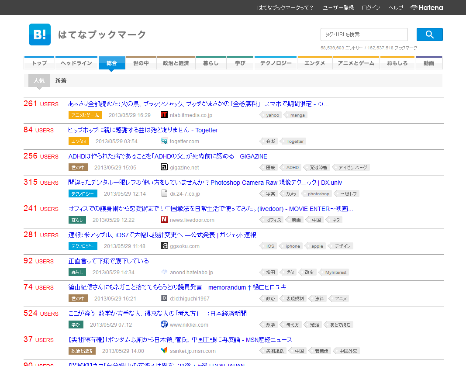Image resolution: width=466 pixels, height=366 pixels.
Task: Click the iphone tag
Action: [291, 246]
